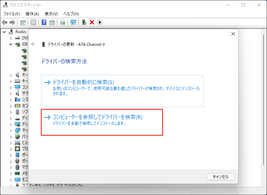Image resolution: width=267 pixels, height=195 pixels.
Task: Select the monitor category icon (モニ)
Action: [x=17, y=180]
